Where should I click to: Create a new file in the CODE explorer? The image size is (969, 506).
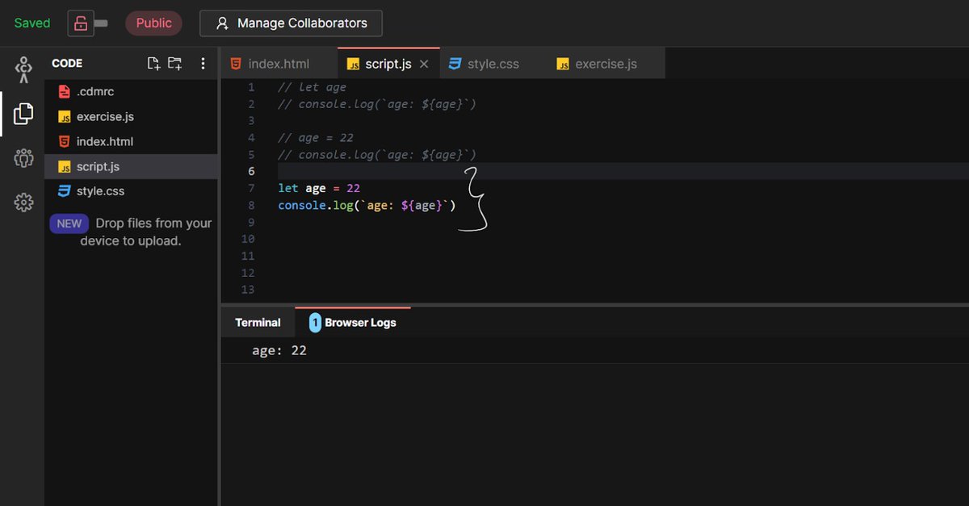coord(153,62)
